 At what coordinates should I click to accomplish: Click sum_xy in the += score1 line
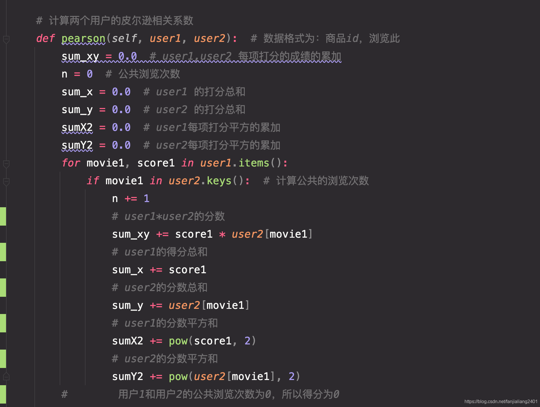pos(131,234)
